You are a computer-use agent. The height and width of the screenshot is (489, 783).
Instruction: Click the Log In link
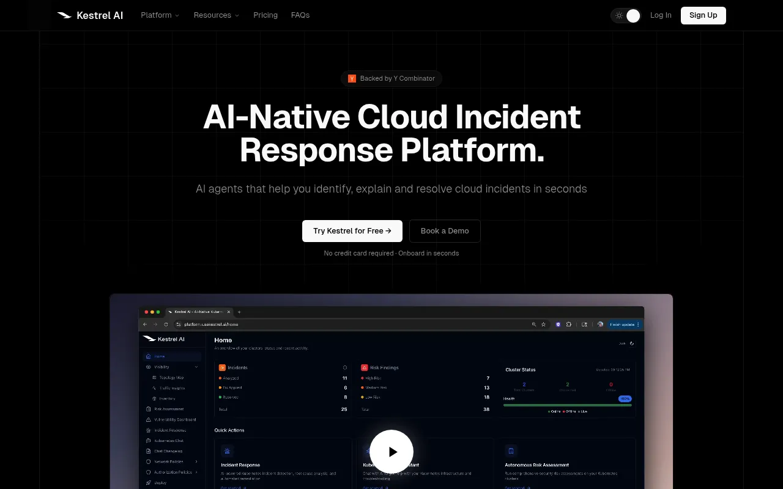(x=661, y=15)
